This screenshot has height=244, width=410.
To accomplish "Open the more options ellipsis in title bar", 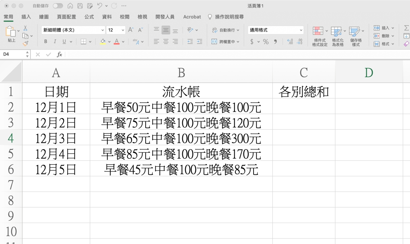I will coord(124,6).
